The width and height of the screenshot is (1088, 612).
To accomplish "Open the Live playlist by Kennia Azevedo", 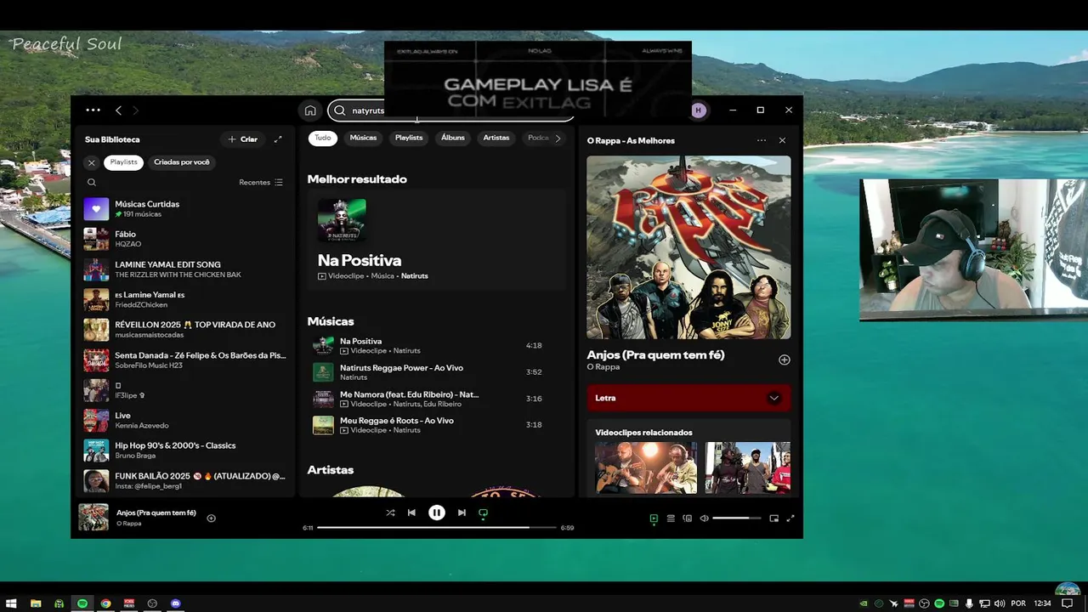I will coord(185,421).
